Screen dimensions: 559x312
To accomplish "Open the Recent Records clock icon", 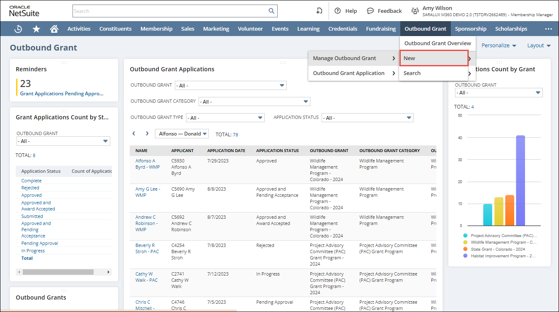I will pyautogui.click(x=18, y=29).
